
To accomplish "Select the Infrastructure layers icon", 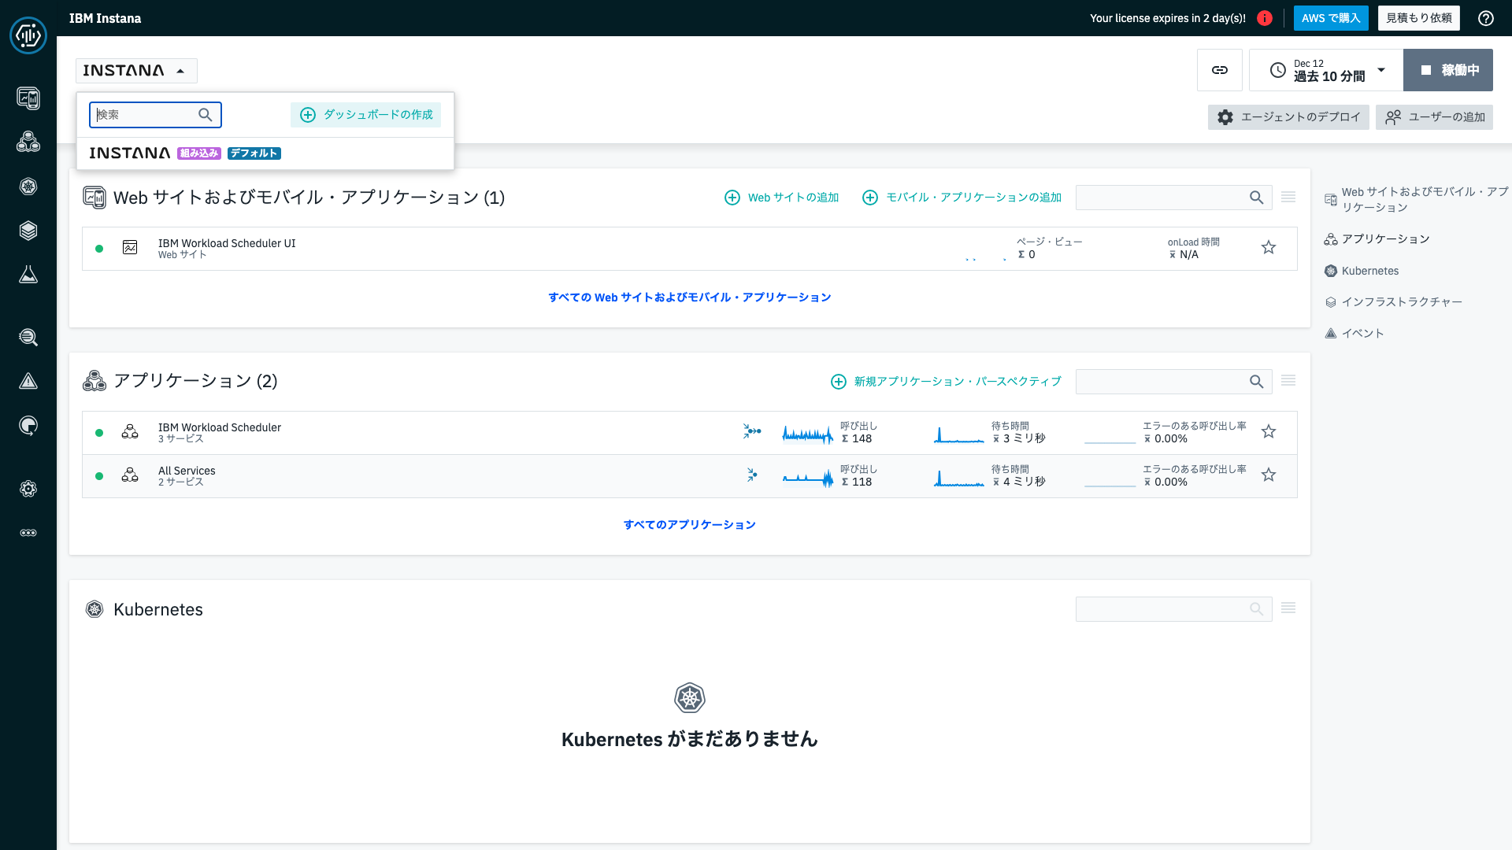I will tap(28, 231).
